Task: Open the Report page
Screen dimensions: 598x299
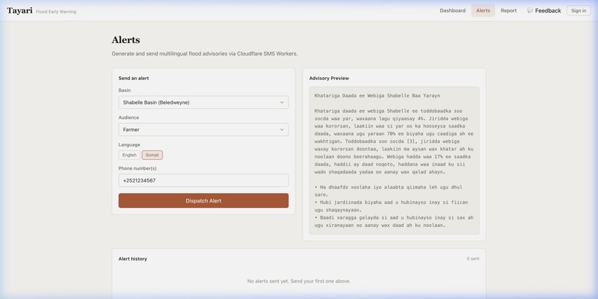Action: [508, 10]
